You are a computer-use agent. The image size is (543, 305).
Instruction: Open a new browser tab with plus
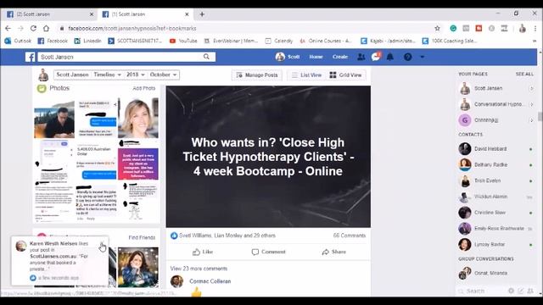(202, 14)
